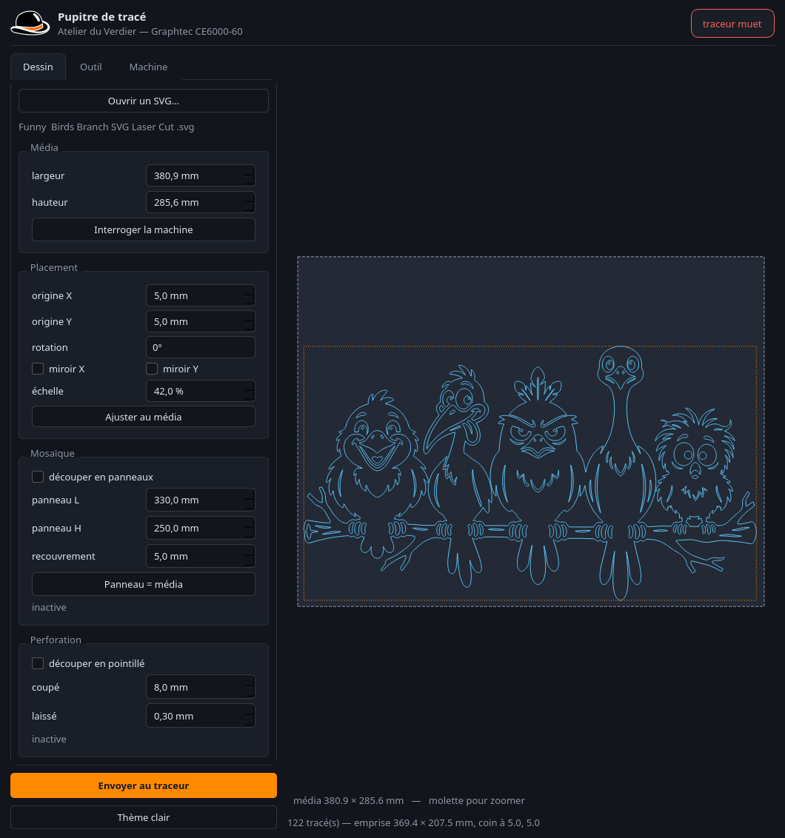The image size is (785, 838).
Task: Open the Outil tab
Action: [91, 67]
